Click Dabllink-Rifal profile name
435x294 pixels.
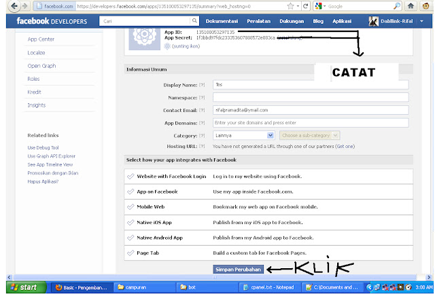coord(396,21)
